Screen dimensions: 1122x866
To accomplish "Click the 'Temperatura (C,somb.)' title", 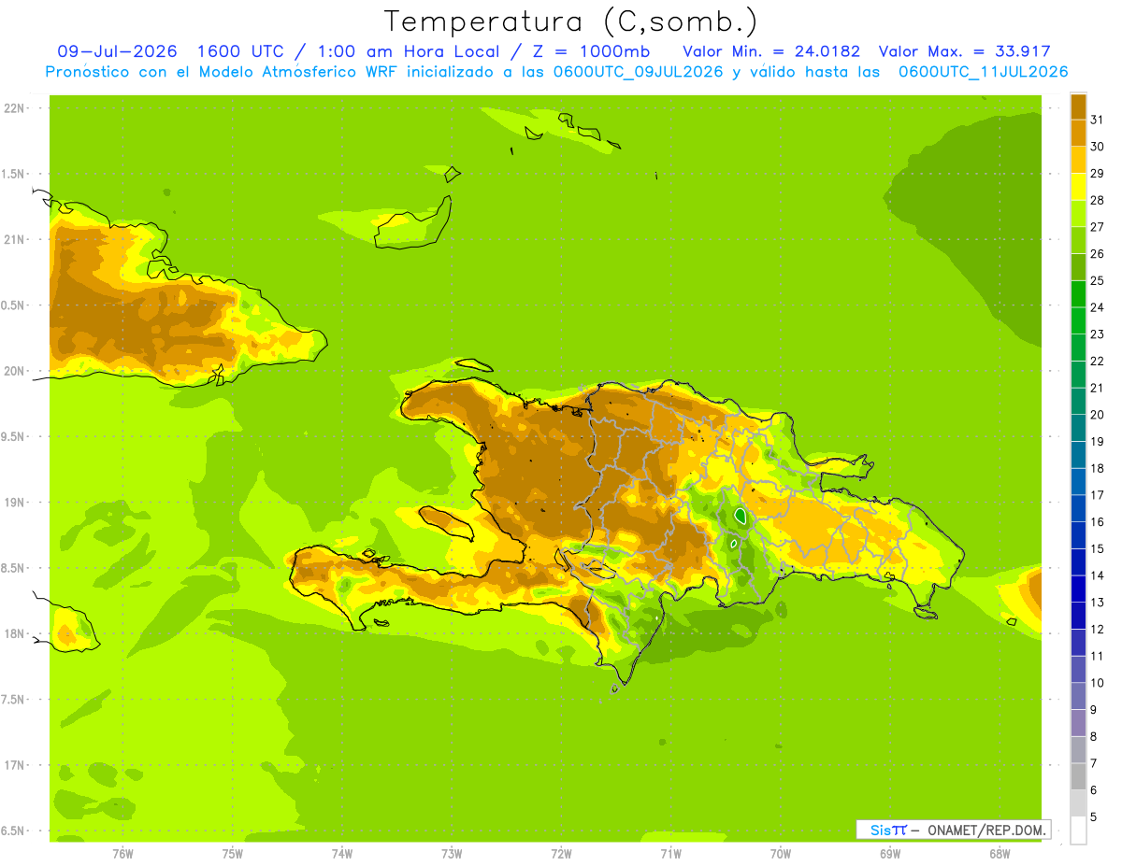I will (570, 22).
